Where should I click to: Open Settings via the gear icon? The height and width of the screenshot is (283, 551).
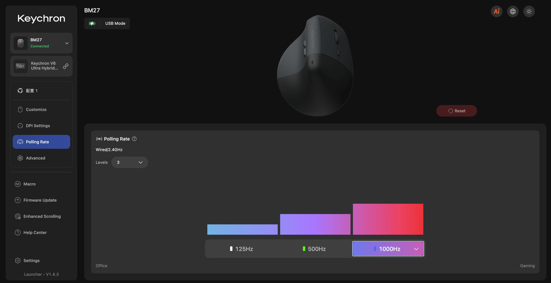point(18,261)
